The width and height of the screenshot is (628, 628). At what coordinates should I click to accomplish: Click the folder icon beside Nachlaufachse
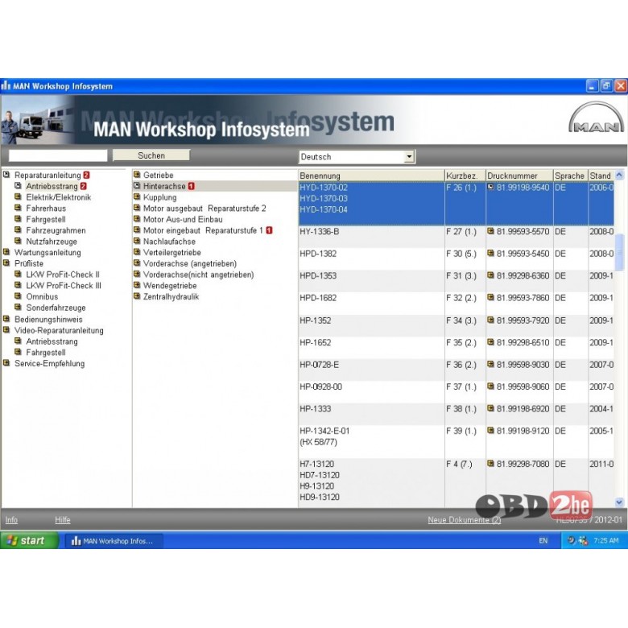pos(137,241)
